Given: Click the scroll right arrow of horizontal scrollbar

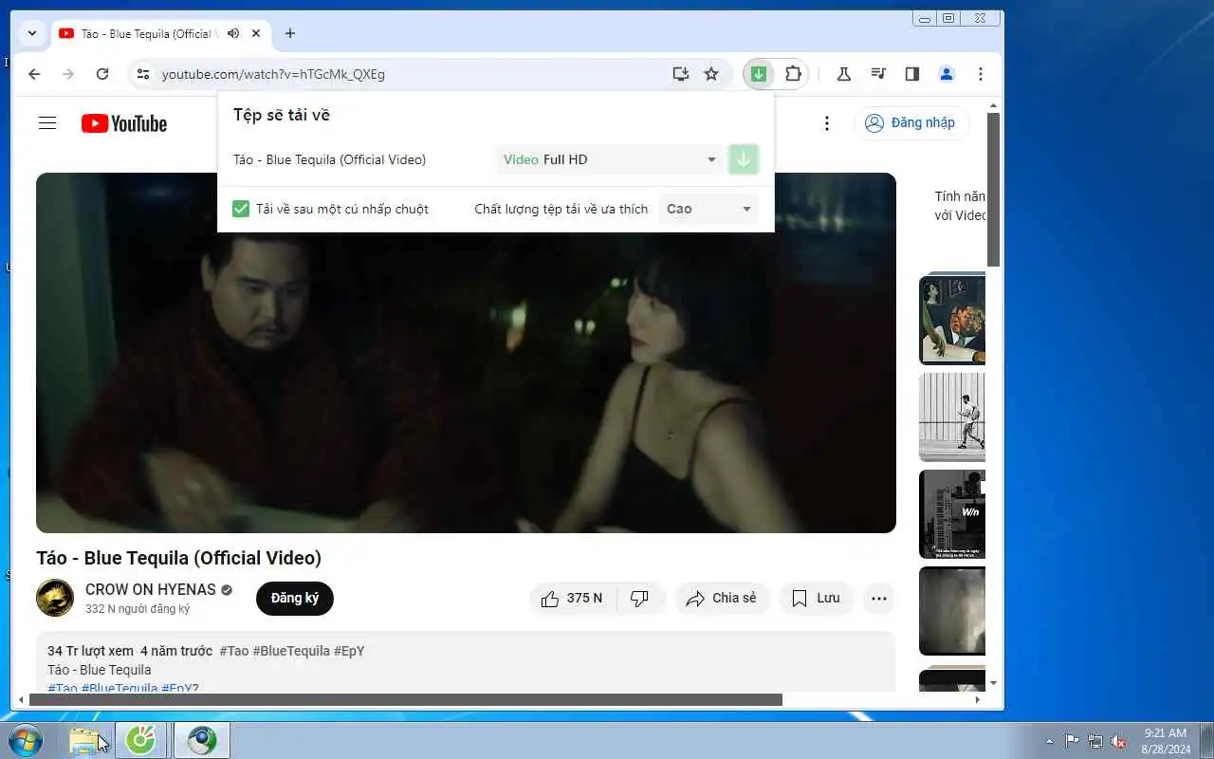Looking at the screenshot, I should click(x=978, y=700).
